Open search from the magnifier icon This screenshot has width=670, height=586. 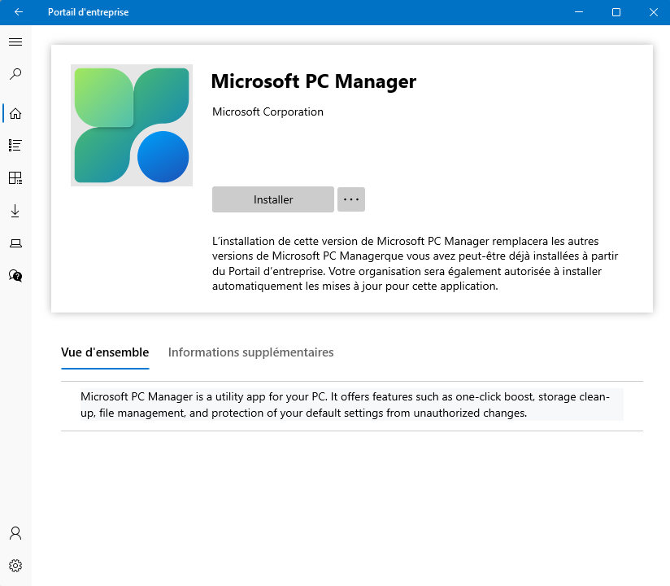[15, 74]
